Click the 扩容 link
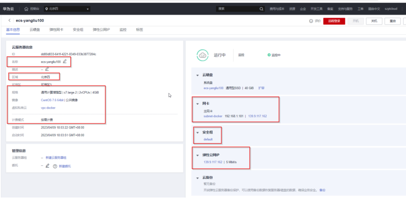This screenshot has width=406, height=198. [x=261, y=88]
